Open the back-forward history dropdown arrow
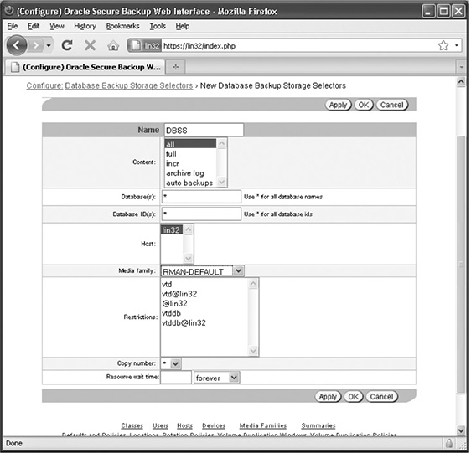 (x=49, y=45)
